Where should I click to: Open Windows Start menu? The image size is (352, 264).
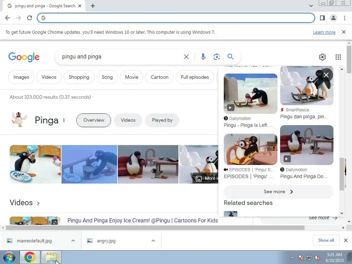(x=9, y=257)
